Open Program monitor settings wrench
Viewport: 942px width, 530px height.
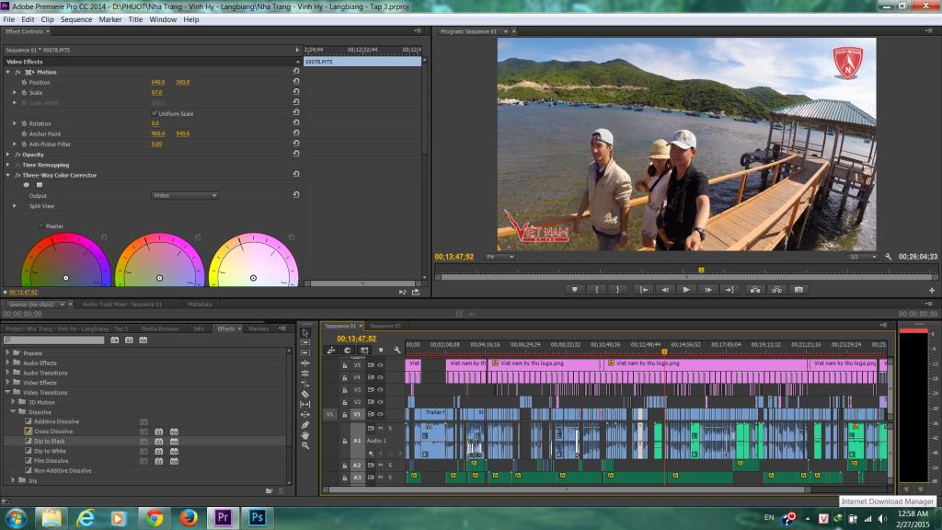pyautogui.click(x=889, y=257)
